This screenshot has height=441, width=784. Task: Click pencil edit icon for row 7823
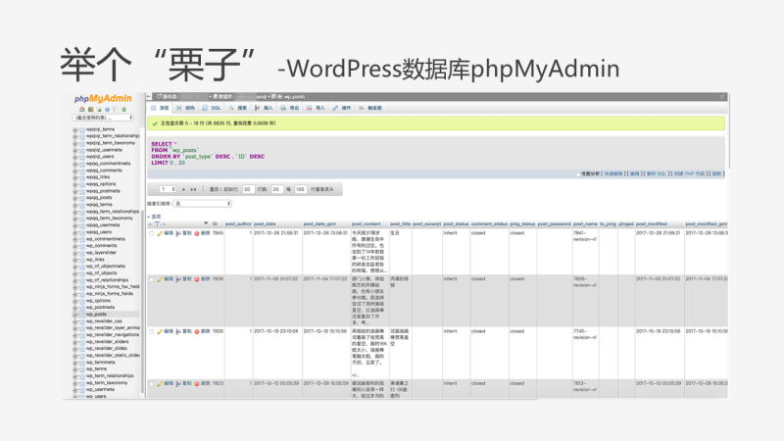160,384
